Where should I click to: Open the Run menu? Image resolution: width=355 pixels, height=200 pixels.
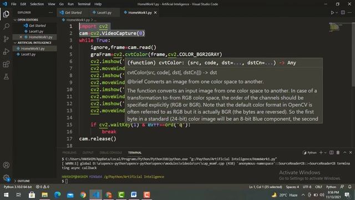[x=70, y=4]
